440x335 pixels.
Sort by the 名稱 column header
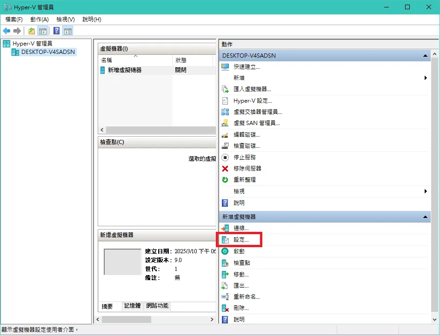[135, 60]
